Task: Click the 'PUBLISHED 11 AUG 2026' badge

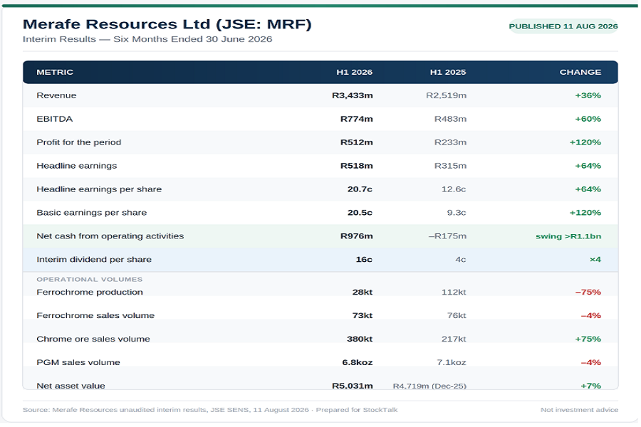Action: (563, 26)
